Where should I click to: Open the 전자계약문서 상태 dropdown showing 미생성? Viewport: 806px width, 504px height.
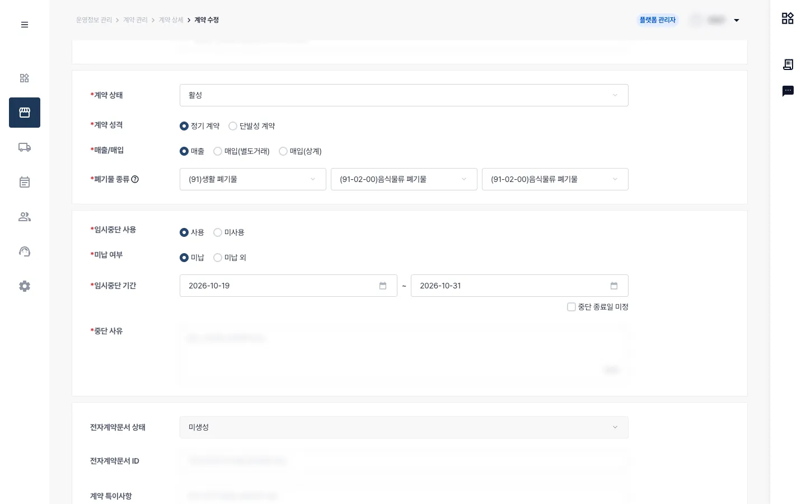pyautogui.click(x=404, y=427)
